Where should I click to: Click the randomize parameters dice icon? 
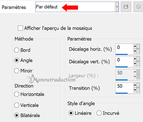[x=138, y=7]
